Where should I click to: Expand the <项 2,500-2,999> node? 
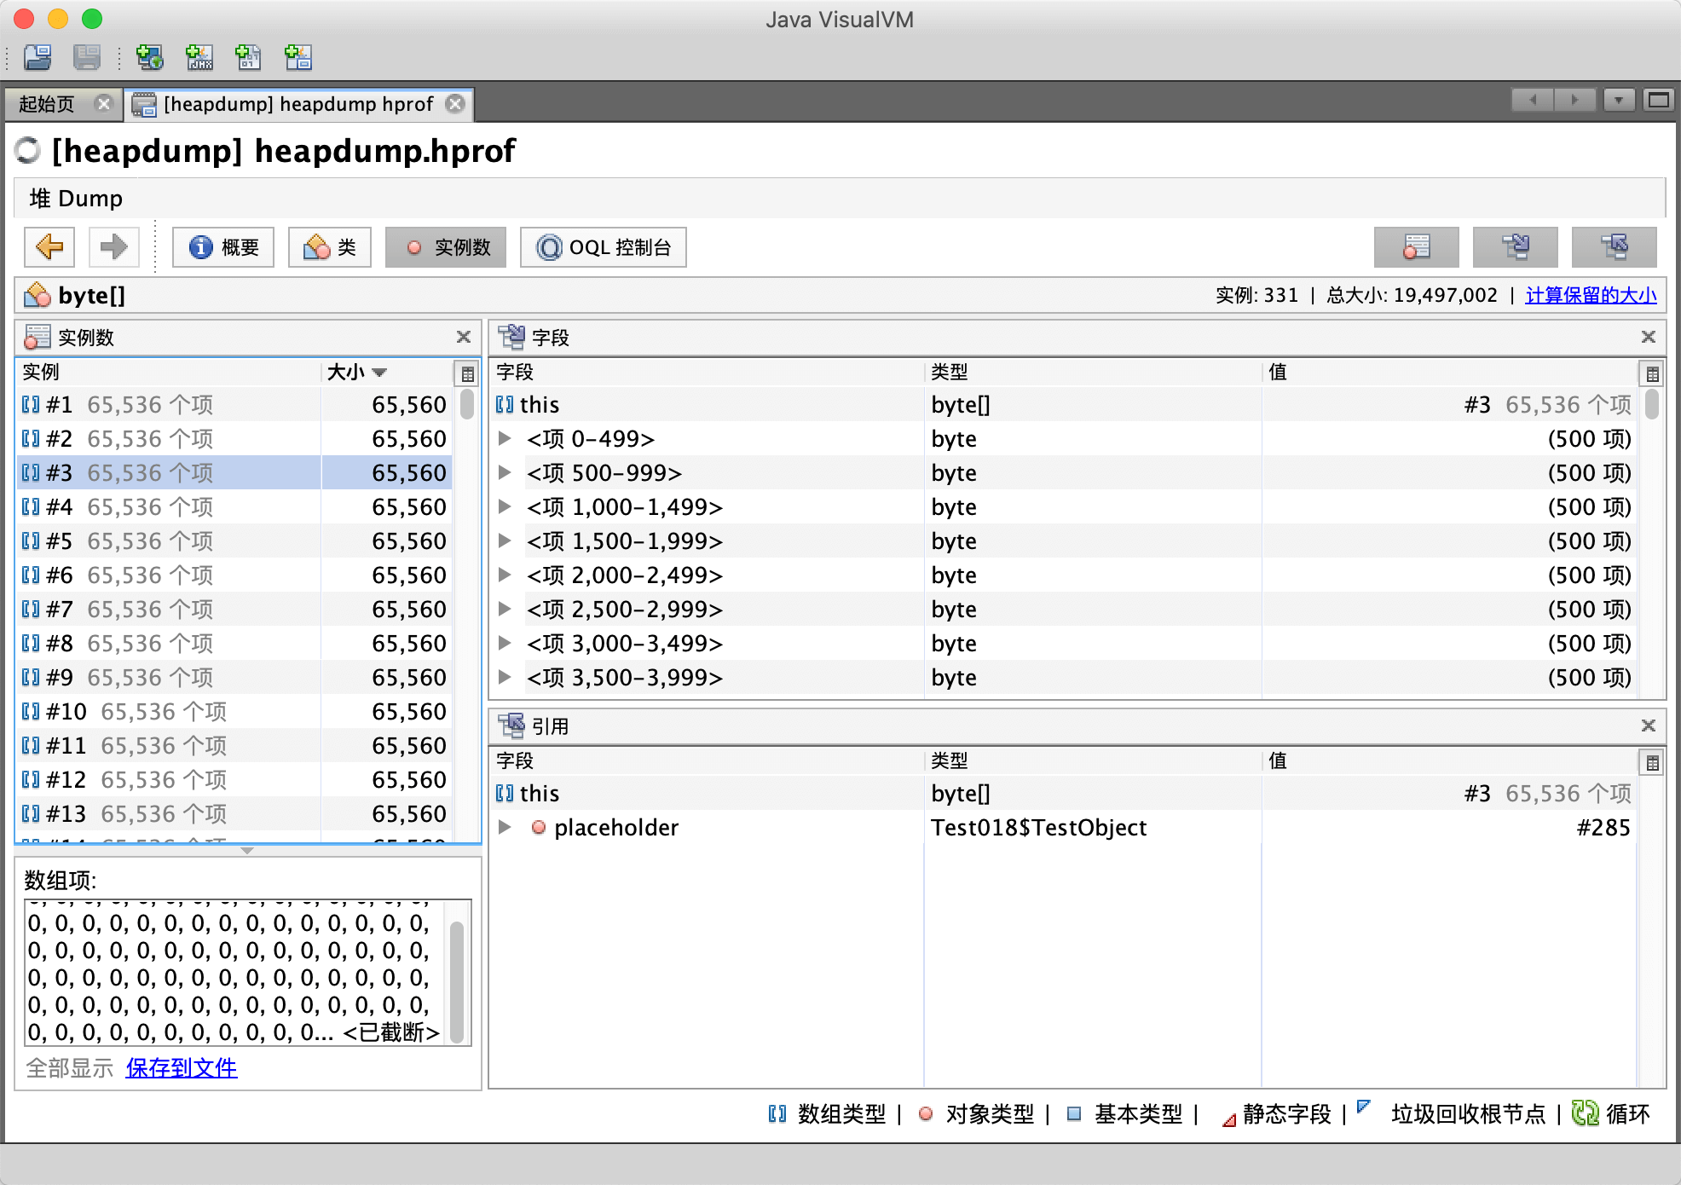tap(505, 609)
